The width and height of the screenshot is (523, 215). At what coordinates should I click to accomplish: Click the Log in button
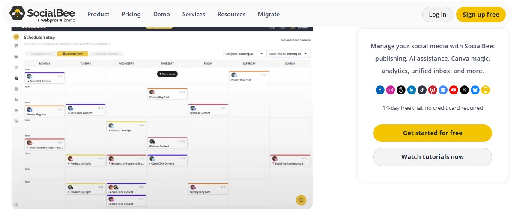437,15
